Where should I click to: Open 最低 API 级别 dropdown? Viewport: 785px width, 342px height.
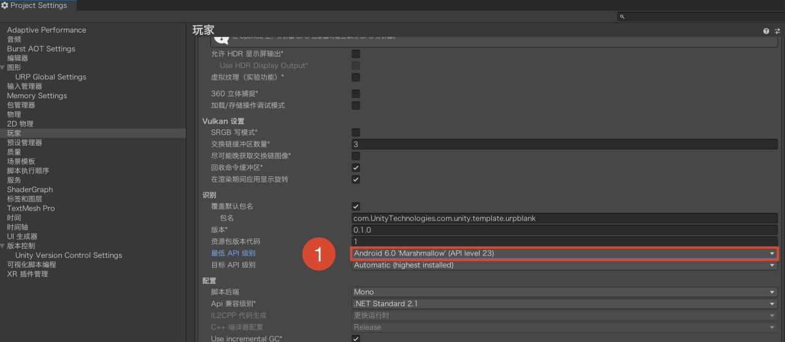[565, 254]
